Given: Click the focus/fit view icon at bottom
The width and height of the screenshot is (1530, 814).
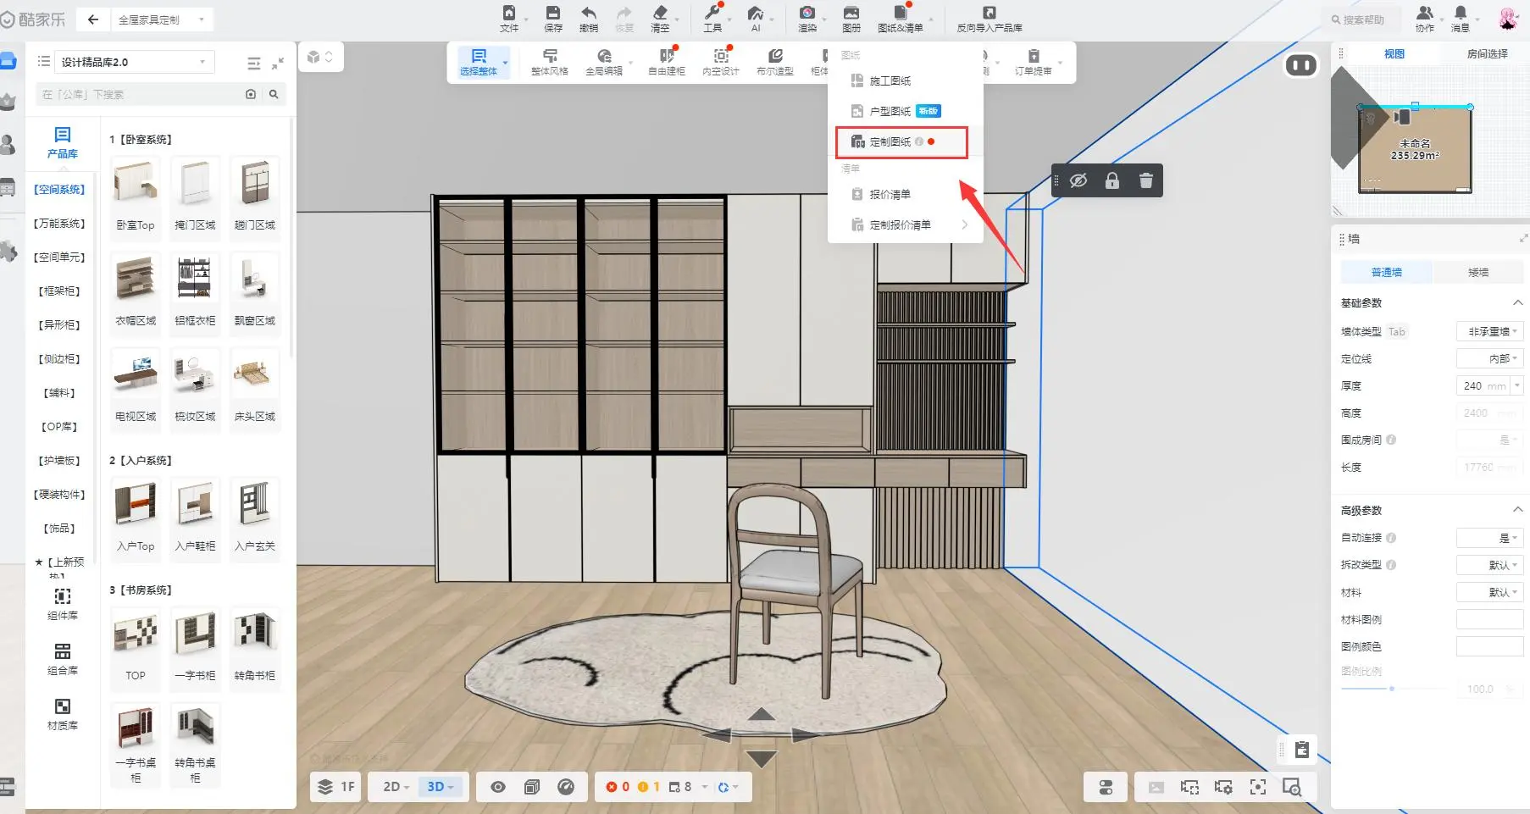Looking at the screenshot, I should point(1258,787).
